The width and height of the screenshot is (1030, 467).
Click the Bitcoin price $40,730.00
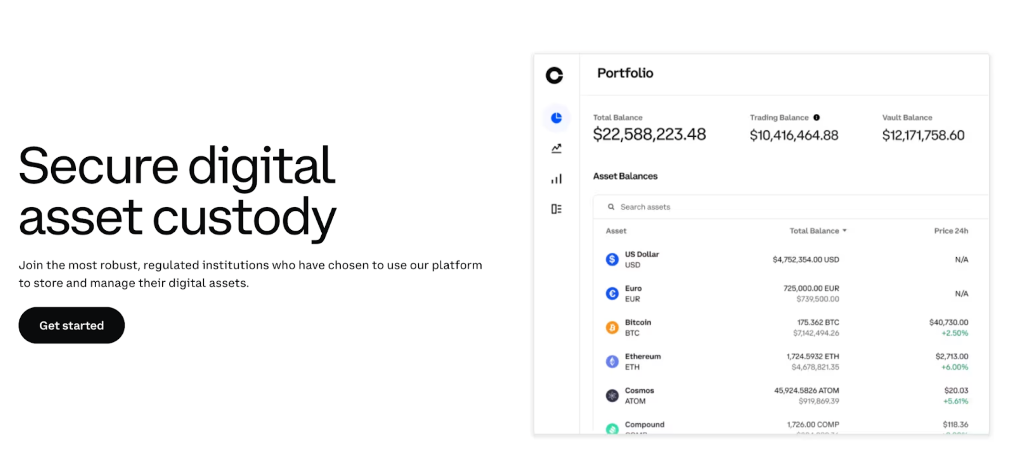click(x=948, y=322)
